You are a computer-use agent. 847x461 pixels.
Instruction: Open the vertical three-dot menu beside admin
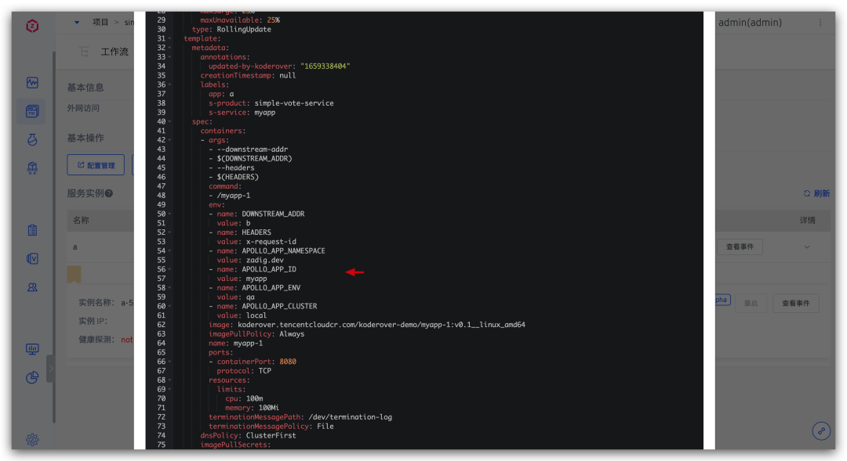pyautogui.click(x=820, y=23)
